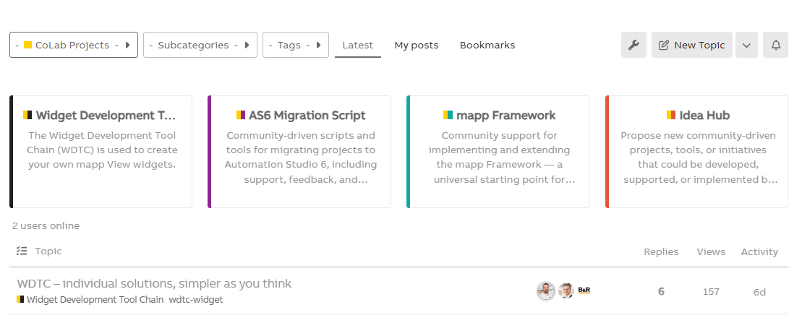Expand the chevron next to New Topic
Image resolution: width=802 pixels, height=323 pixels.
746,45
